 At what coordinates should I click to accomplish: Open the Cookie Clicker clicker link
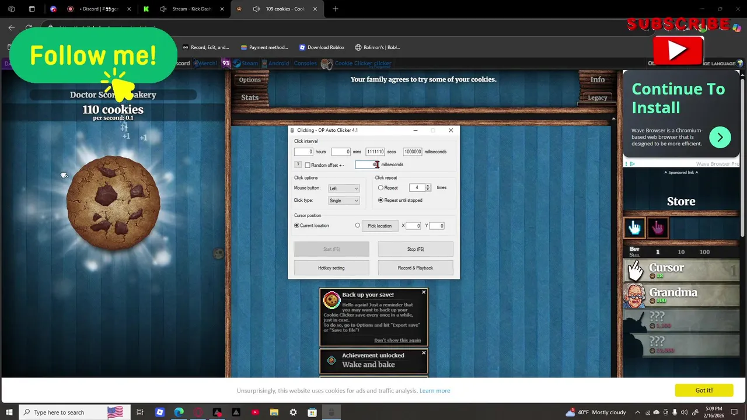point(357,63)
